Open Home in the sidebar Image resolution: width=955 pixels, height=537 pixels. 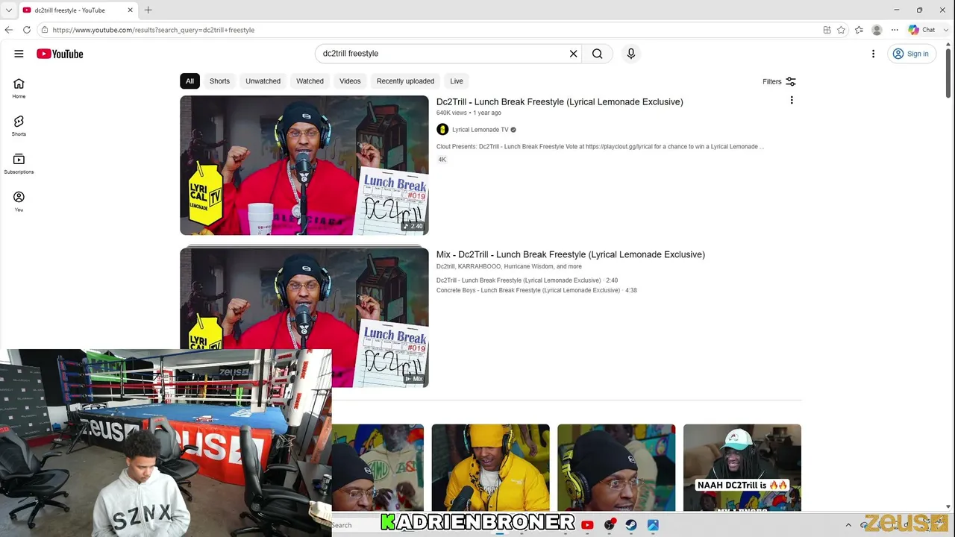19,88
